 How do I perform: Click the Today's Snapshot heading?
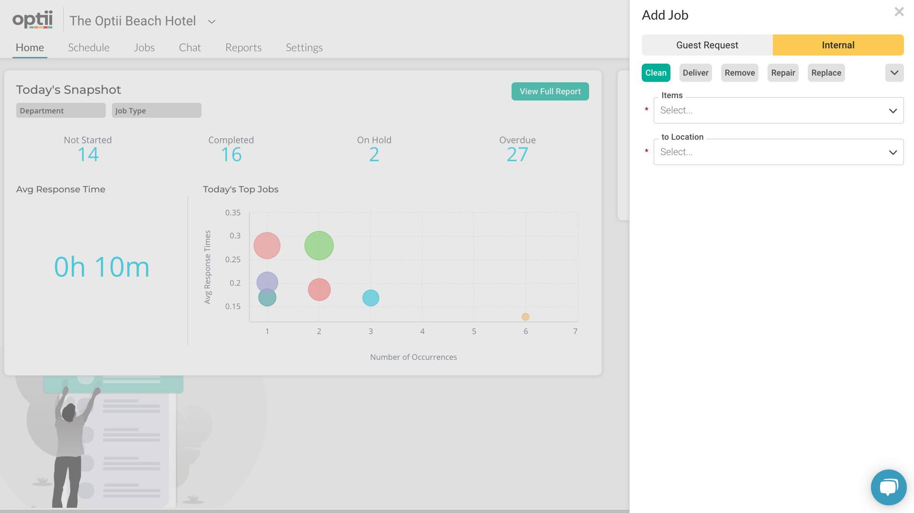pyautogui.click(x=68, y=90)
